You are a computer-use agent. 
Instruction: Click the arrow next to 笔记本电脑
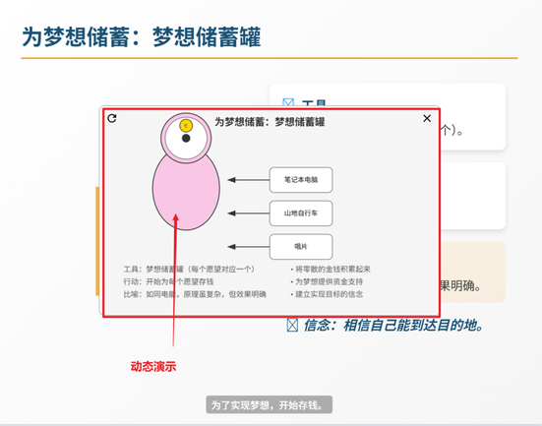[x=249, y=180]
